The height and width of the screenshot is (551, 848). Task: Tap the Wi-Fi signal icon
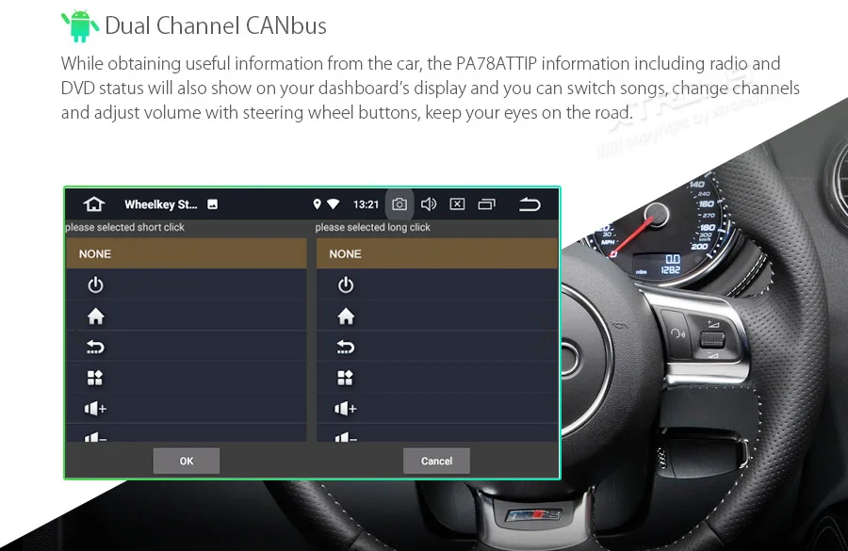[x=334, y=204]
